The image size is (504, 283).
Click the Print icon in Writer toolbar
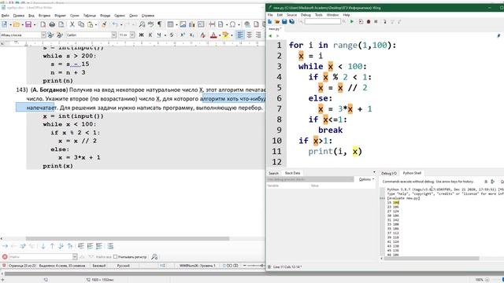[52, 24]
